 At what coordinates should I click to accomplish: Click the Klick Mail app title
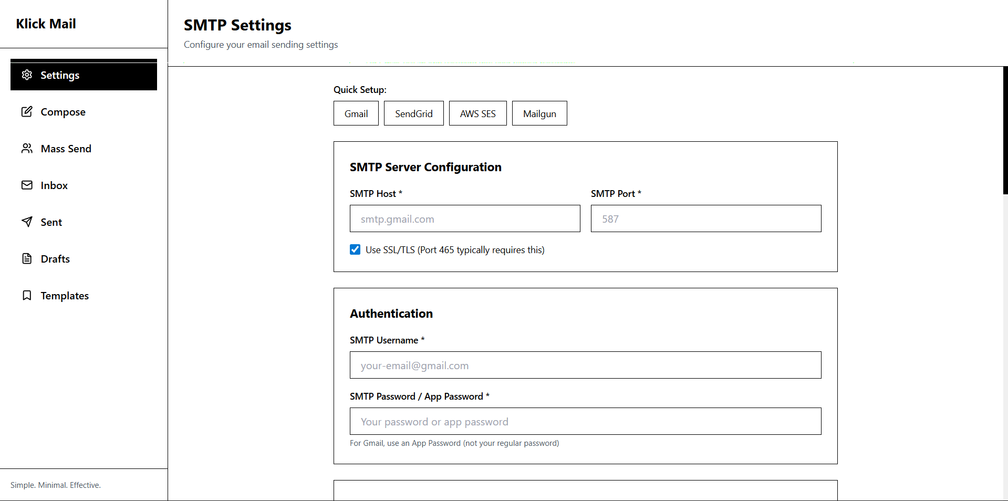click(x=46, y=24)
